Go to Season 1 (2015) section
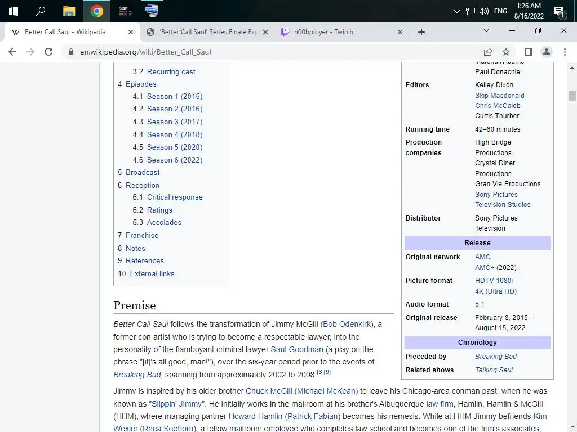Screen dimensions: 577x432 pyautogui.click(x=175, y=97)
